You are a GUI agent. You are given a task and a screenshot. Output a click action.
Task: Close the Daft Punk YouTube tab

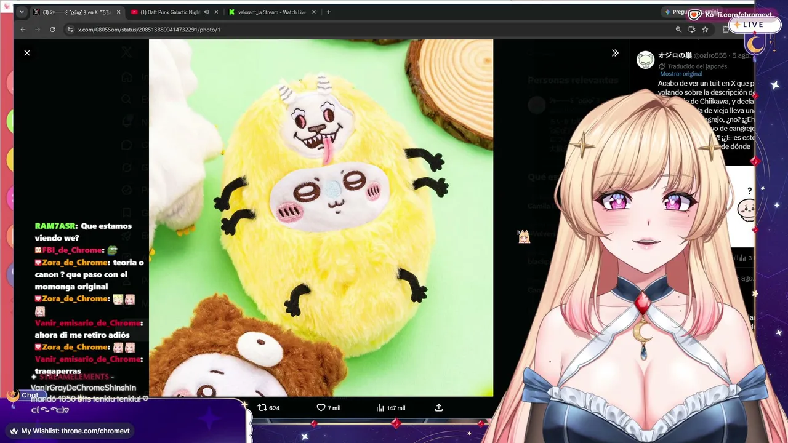click(216, 12)
